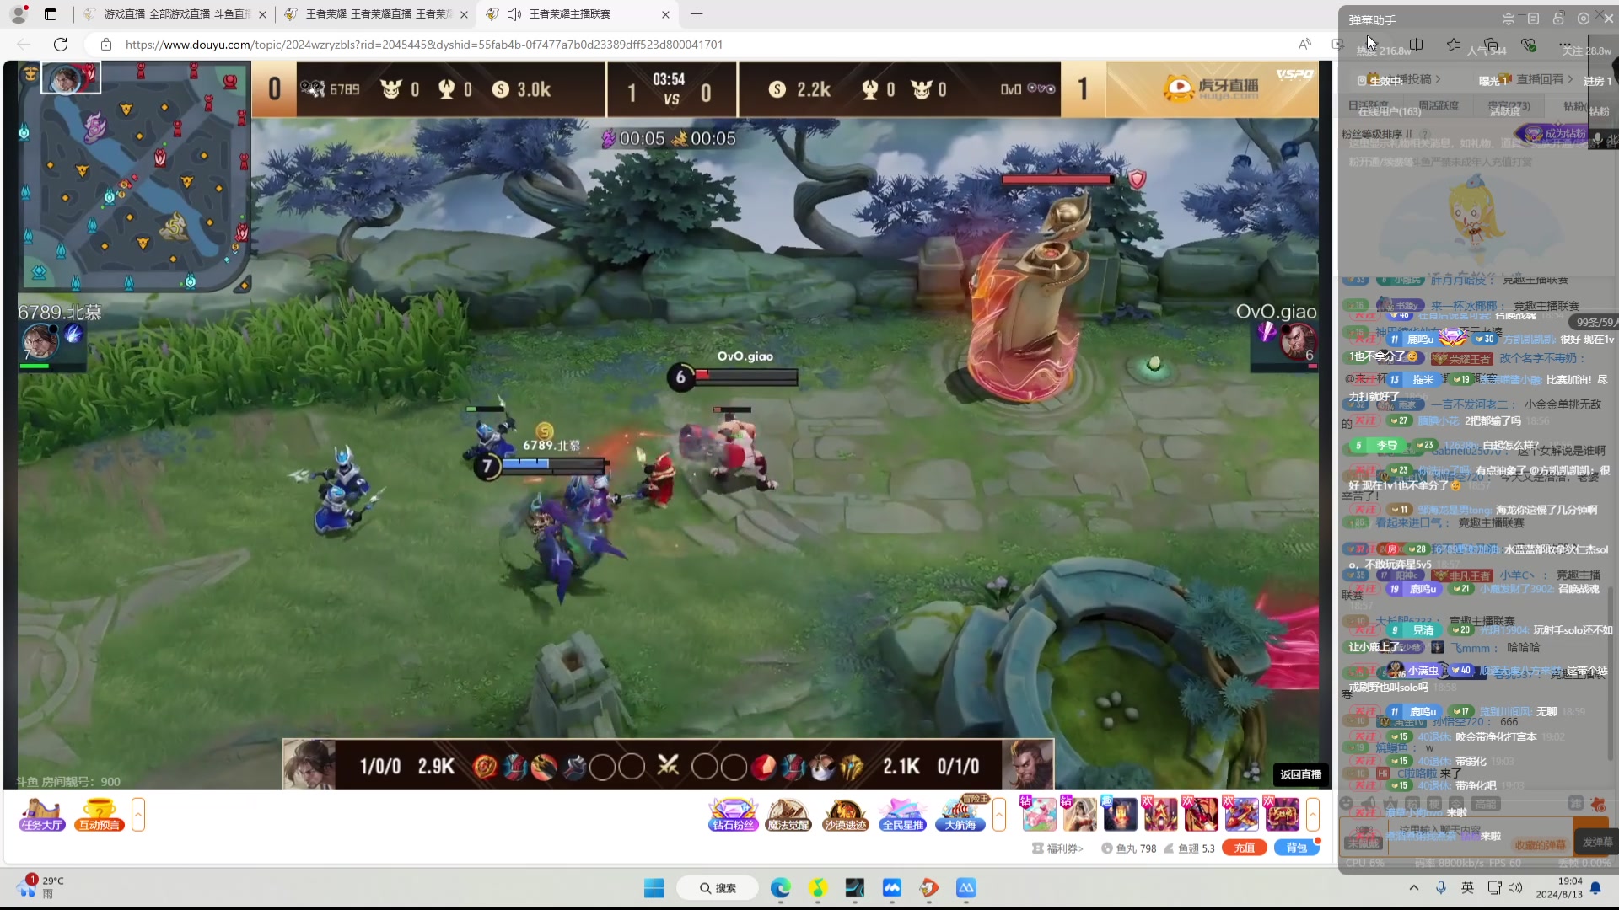Toggle the microphone icon in system tray
Screen dimensions: 1619x910
[1441, 888]
